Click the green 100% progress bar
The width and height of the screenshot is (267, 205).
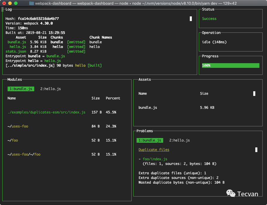pyautogui.click(x=230, y=66)
